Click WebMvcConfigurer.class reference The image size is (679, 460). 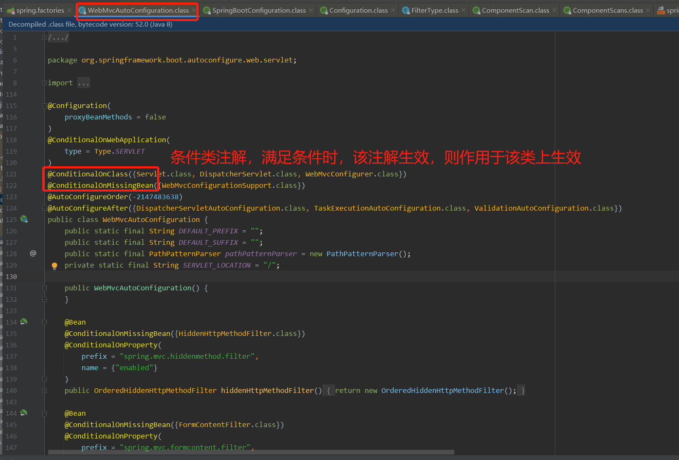pos(352,174)
